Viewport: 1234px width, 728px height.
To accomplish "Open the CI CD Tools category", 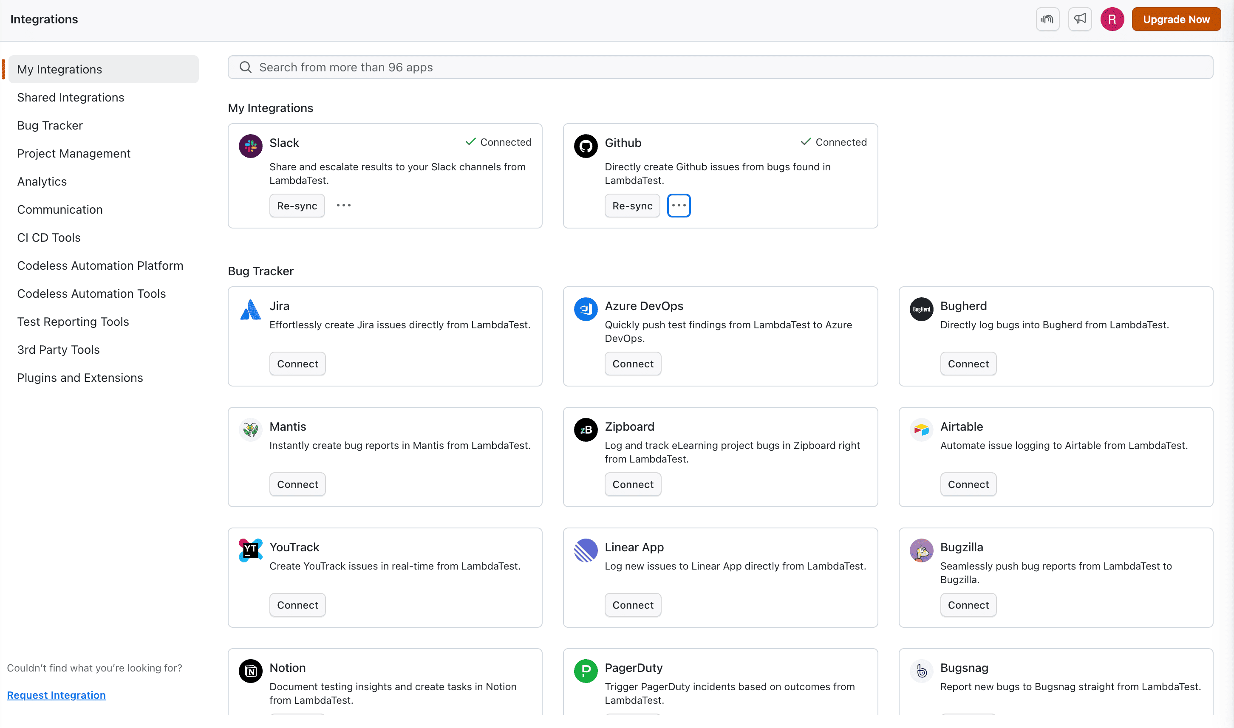I will [x=48, y=237].
